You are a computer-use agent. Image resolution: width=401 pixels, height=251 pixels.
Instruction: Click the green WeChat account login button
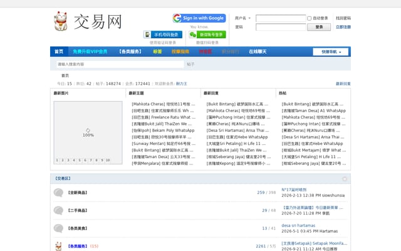coord(207,35)
